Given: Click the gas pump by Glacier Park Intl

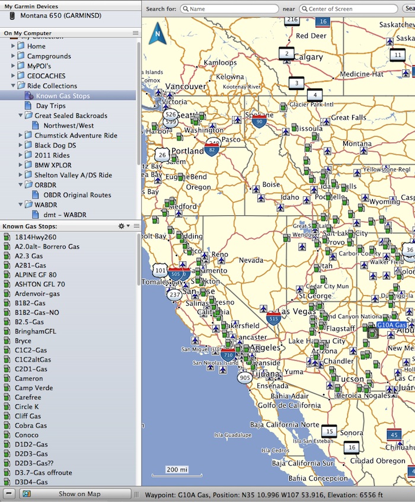Looking at the screenshot, I should (x=283, y=107).
